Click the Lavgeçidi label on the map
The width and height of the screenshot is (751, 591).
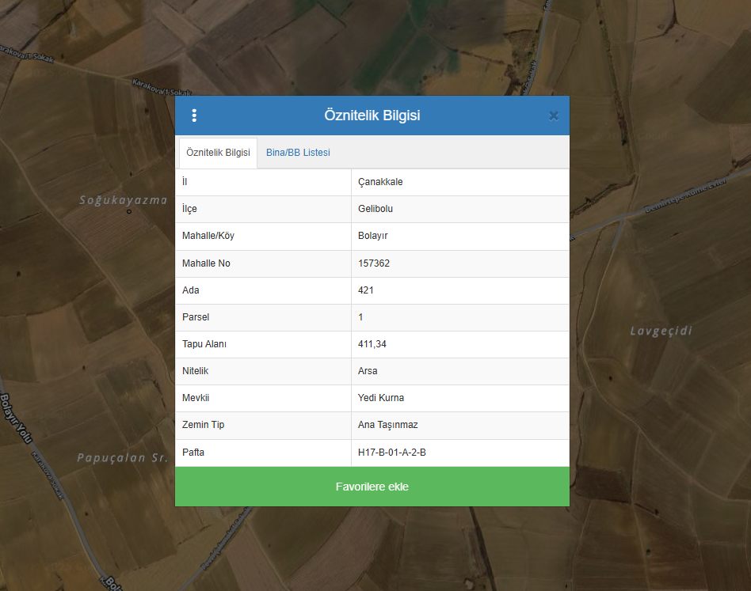(661, 331)
